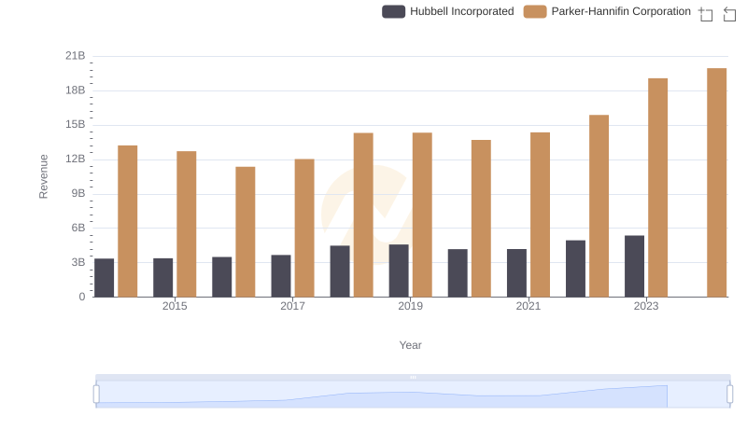Click Parker-Hannifin bar for 2021
This screenshot has width=747, height=430.
pyautogui.click(x=540, y=215)
